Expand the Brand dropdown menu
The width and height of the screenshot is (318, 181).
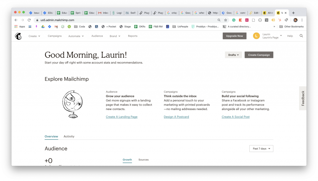click(x=115, y=36)
